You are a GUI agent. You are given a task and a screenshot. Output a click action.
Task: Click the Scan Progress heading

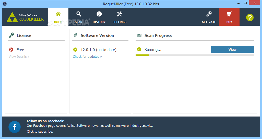[x=158, y=36]
